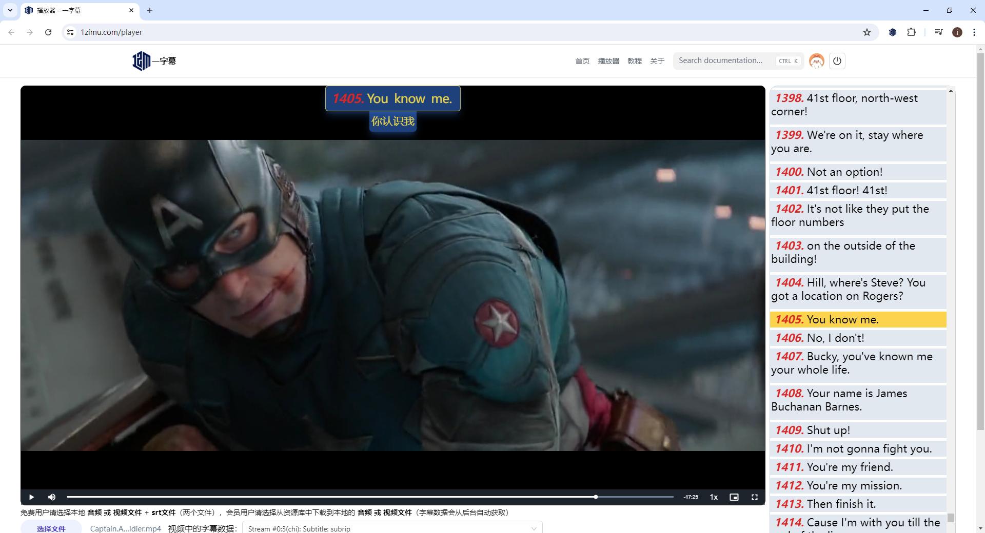Enter fullscreen video mode
The width and height of the screenshot is (985, 533).
point(754,497)
